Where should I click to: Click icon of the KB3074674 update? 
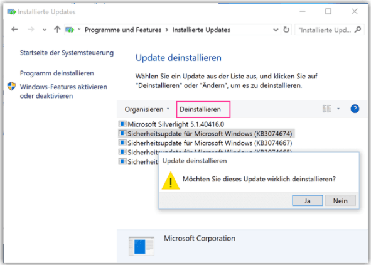[x=122, y=133]
